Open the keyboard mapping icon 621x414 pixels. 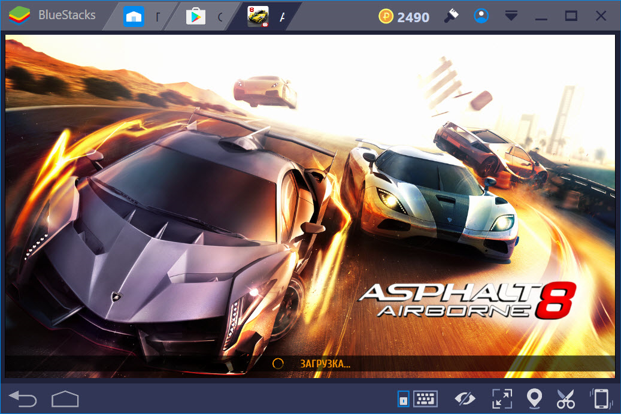click(426, 398)
